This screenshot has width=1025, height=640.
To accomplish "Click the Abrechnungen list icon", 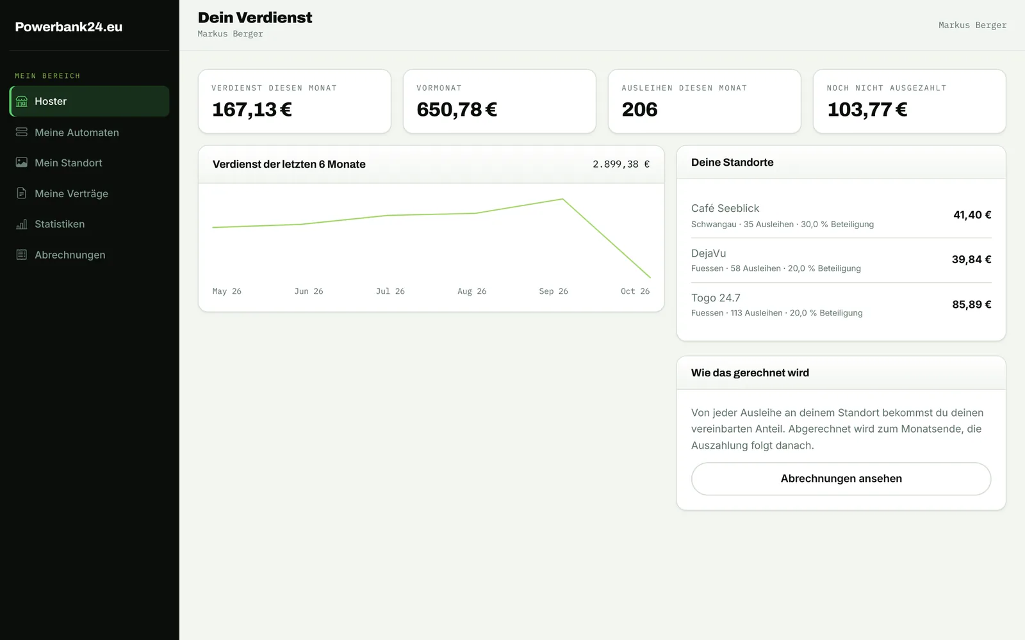I will point(22,255).
